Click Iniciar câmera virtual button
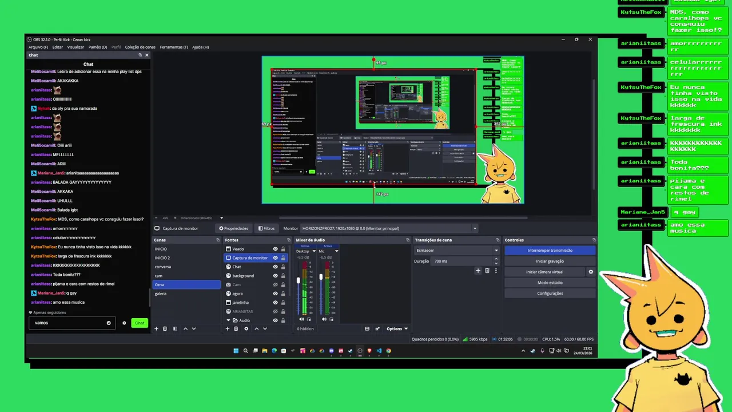 pos(545,272)
